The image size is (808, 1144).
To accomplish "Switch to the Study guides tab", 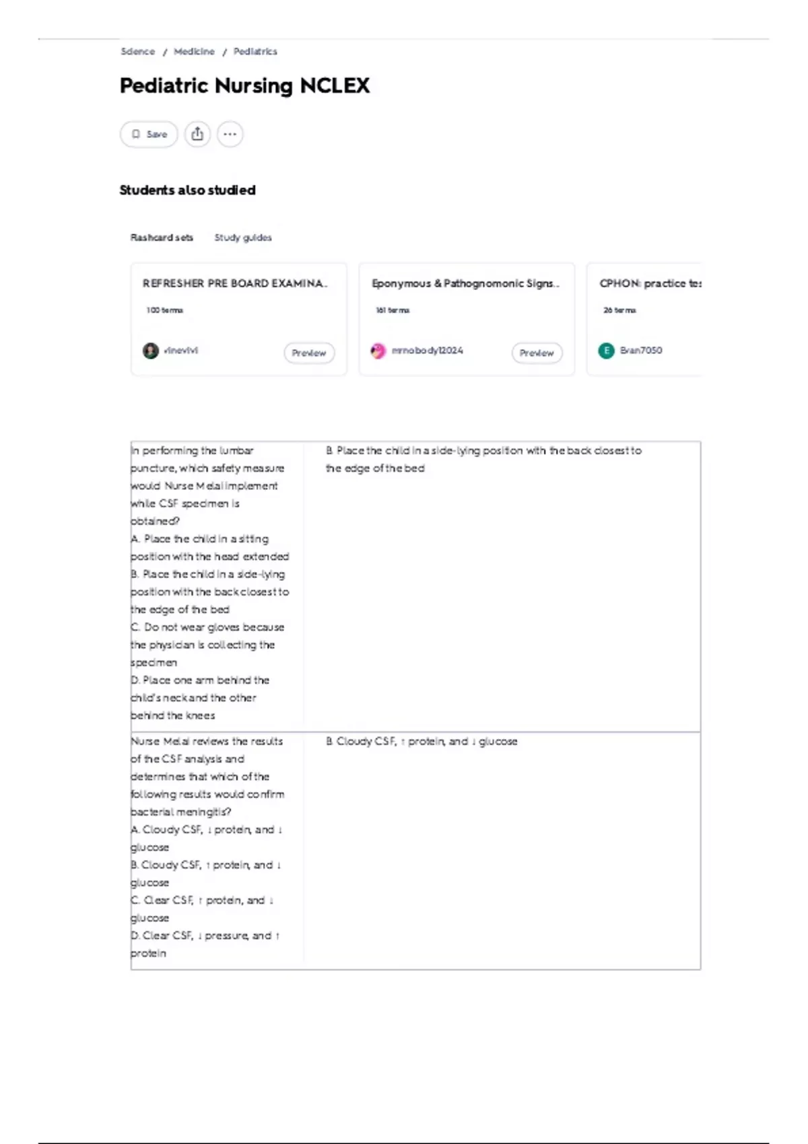I will point(243,238).
